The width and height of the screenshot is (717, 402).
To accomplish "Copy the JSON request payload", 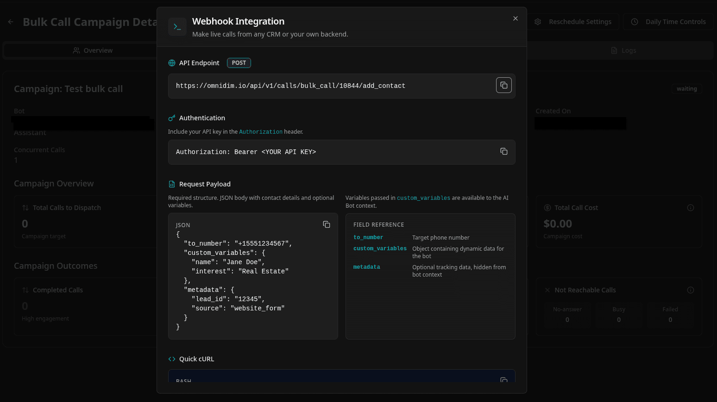I will (327, 224).
